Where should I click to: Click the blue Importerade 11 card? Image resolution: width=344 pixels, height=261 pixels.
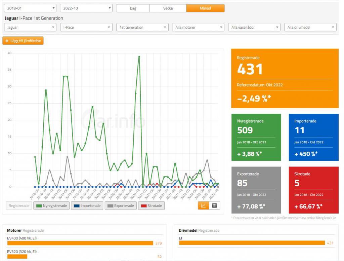pos(314,137)
